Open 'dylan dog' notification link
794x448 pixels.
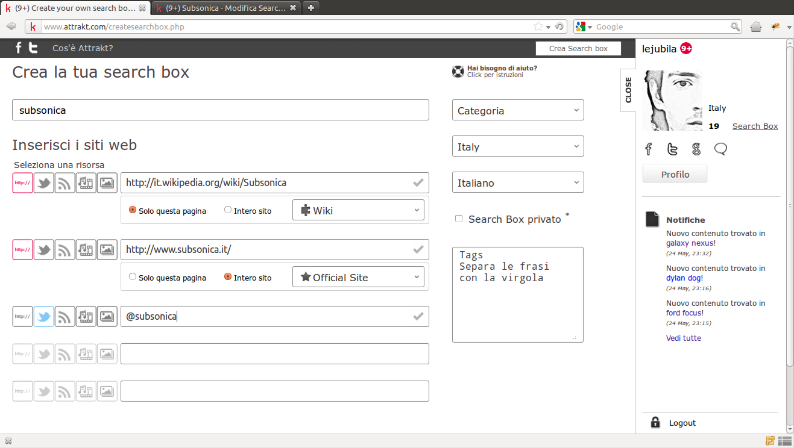click(683, 278)
